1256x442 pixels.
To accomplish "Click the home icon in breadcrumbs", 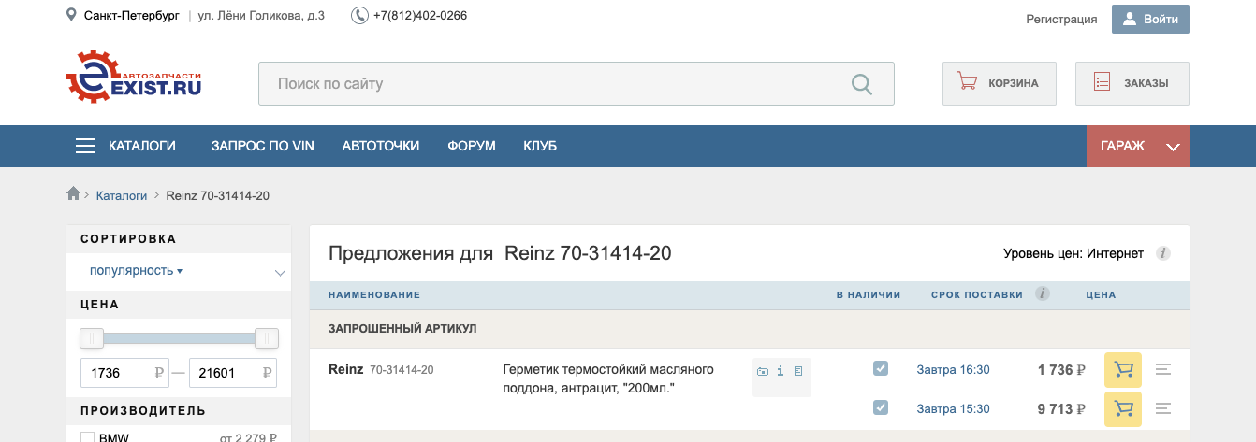I will [73, 193].
